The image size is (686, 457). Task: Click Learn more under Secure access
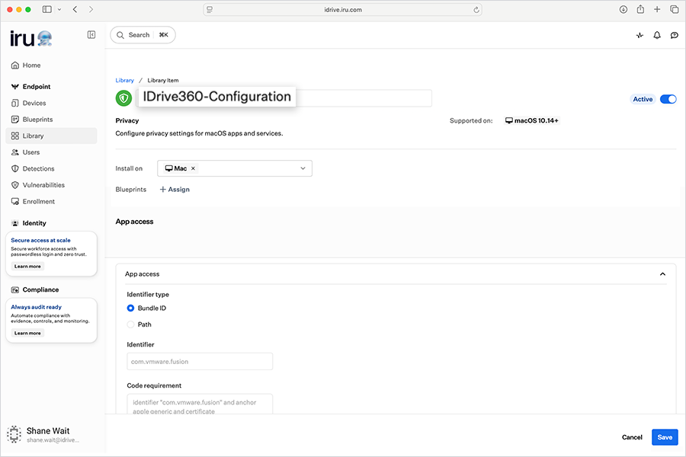tap(27, 267)
